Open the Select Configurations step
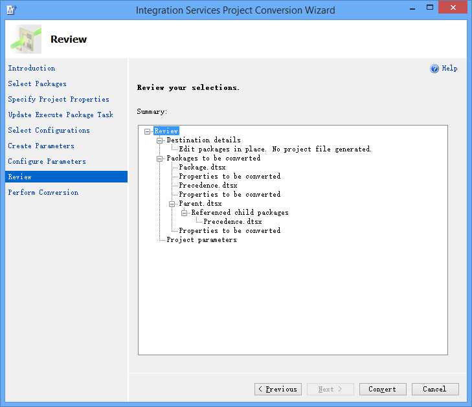The image size is (472, 407). click(49, 130)
